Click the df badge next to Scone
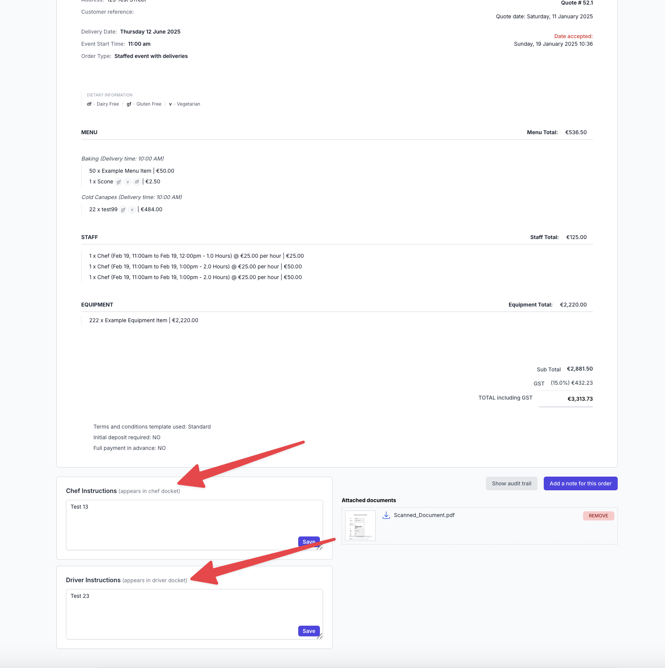 point(137,182)
